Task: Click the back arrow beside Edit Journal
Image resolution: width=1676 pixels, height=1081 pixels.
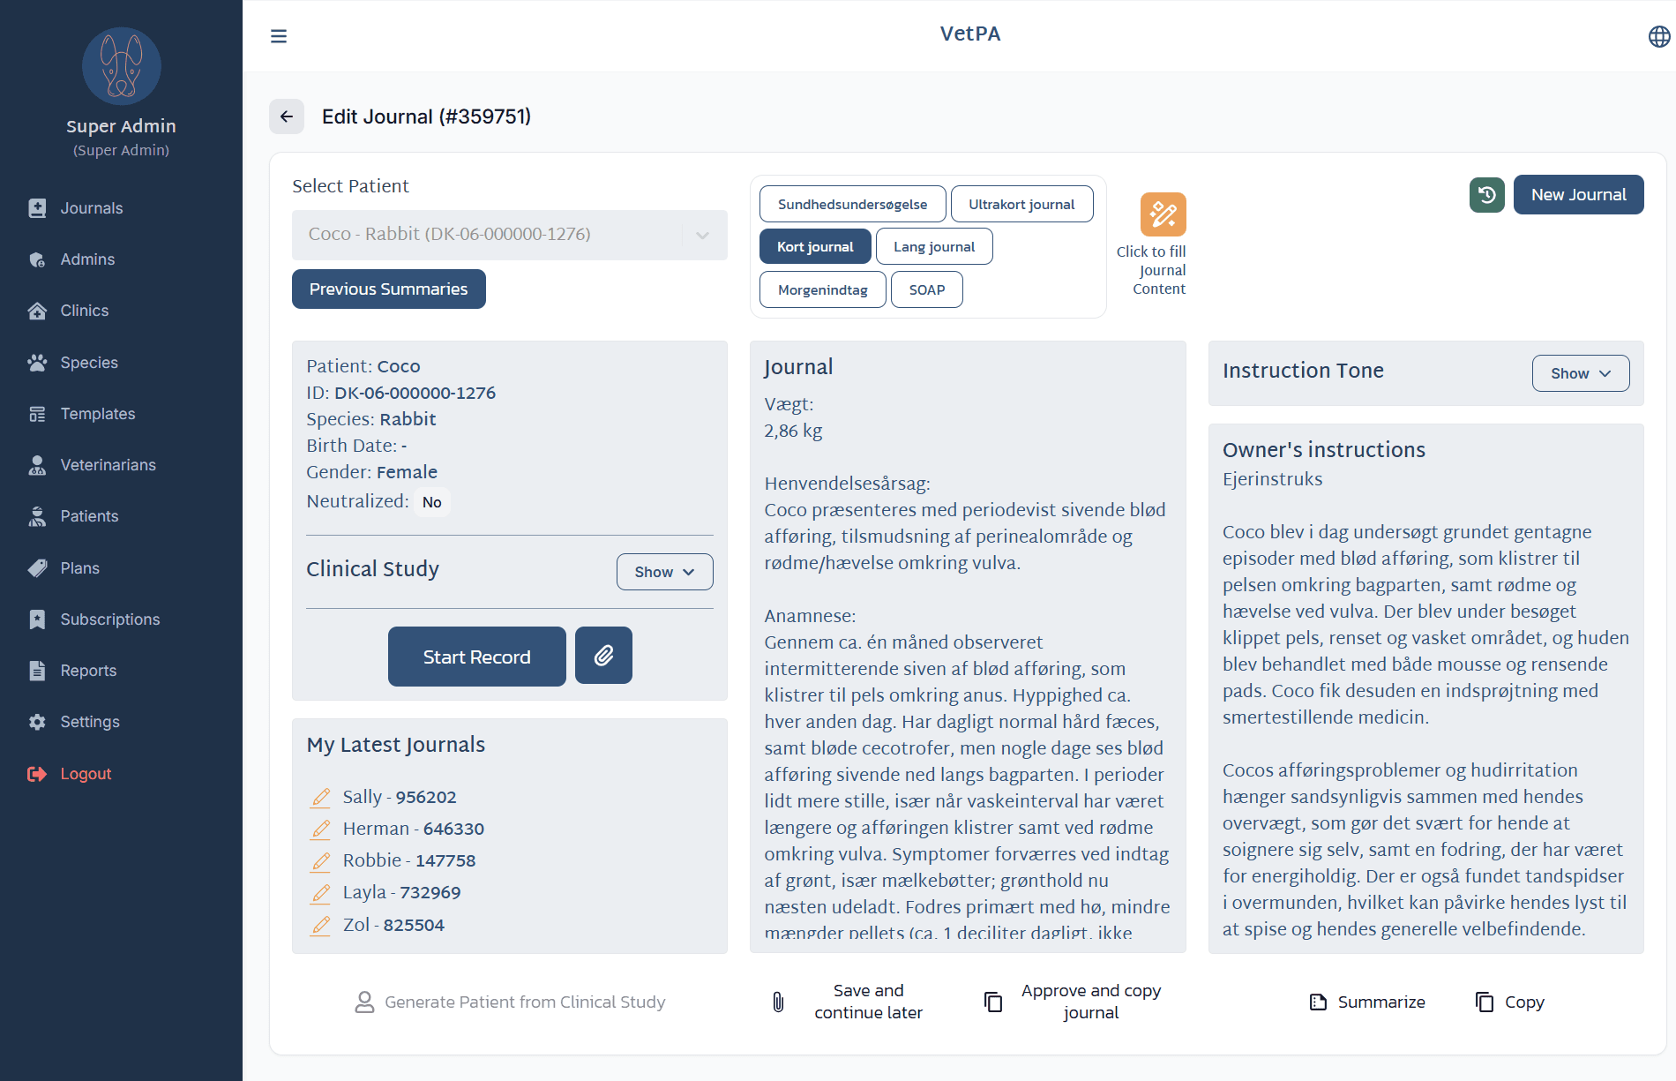Action: pyautogui.click(x=286, y=116)
